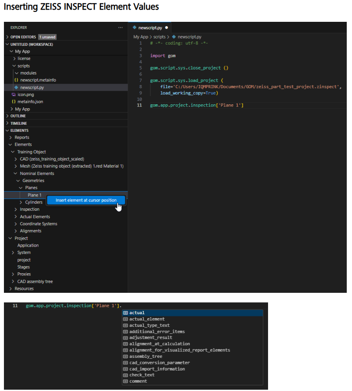Click the property icon beside comment suggestion
Viewport: 352px width, 391px height.
[x=125, y=381]
